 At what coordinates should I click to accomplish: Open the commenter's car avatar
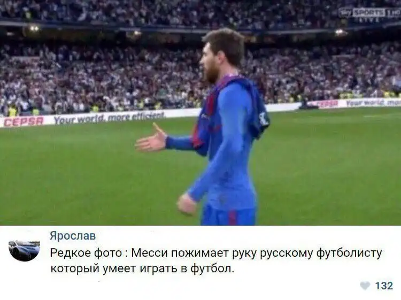coord(24,251)
